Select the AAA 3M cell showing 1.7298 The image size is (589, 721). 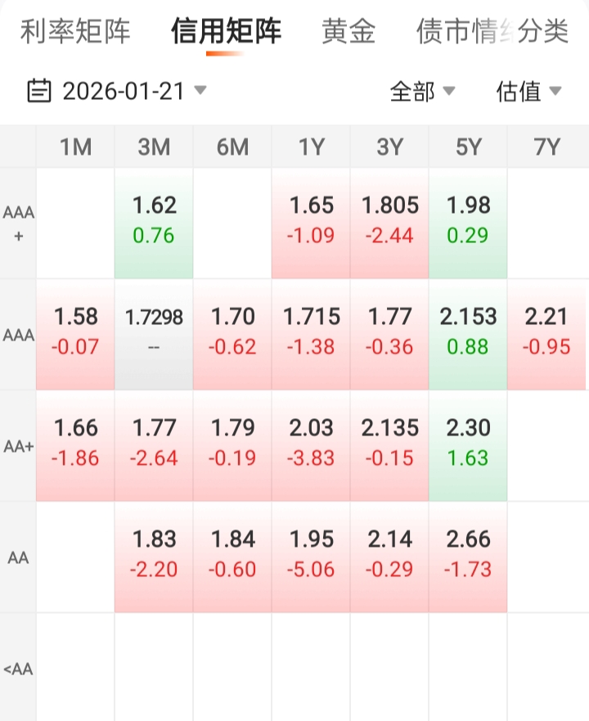click(x=154, y=331)
